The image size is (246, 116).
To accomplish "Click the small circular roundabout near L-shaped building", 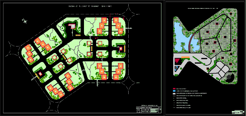I will (62, 28).
